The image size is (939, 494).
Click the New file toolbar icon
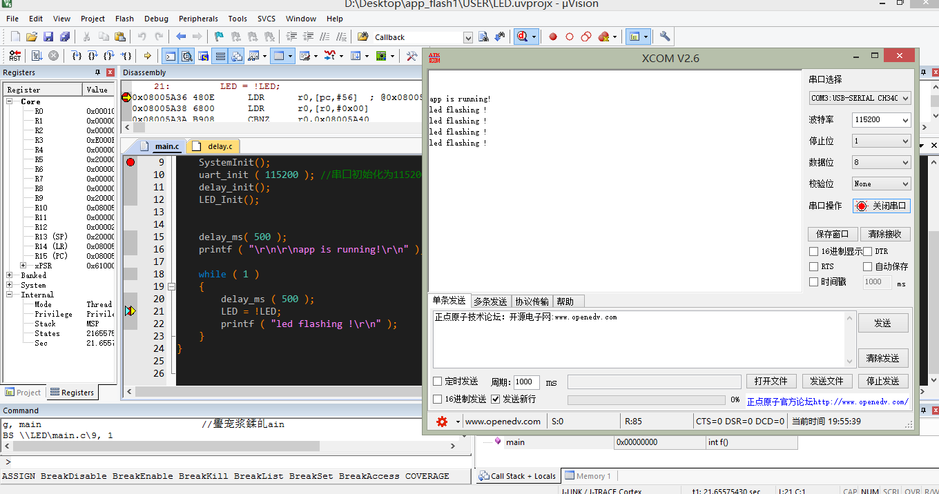click(x=14, y=37)
